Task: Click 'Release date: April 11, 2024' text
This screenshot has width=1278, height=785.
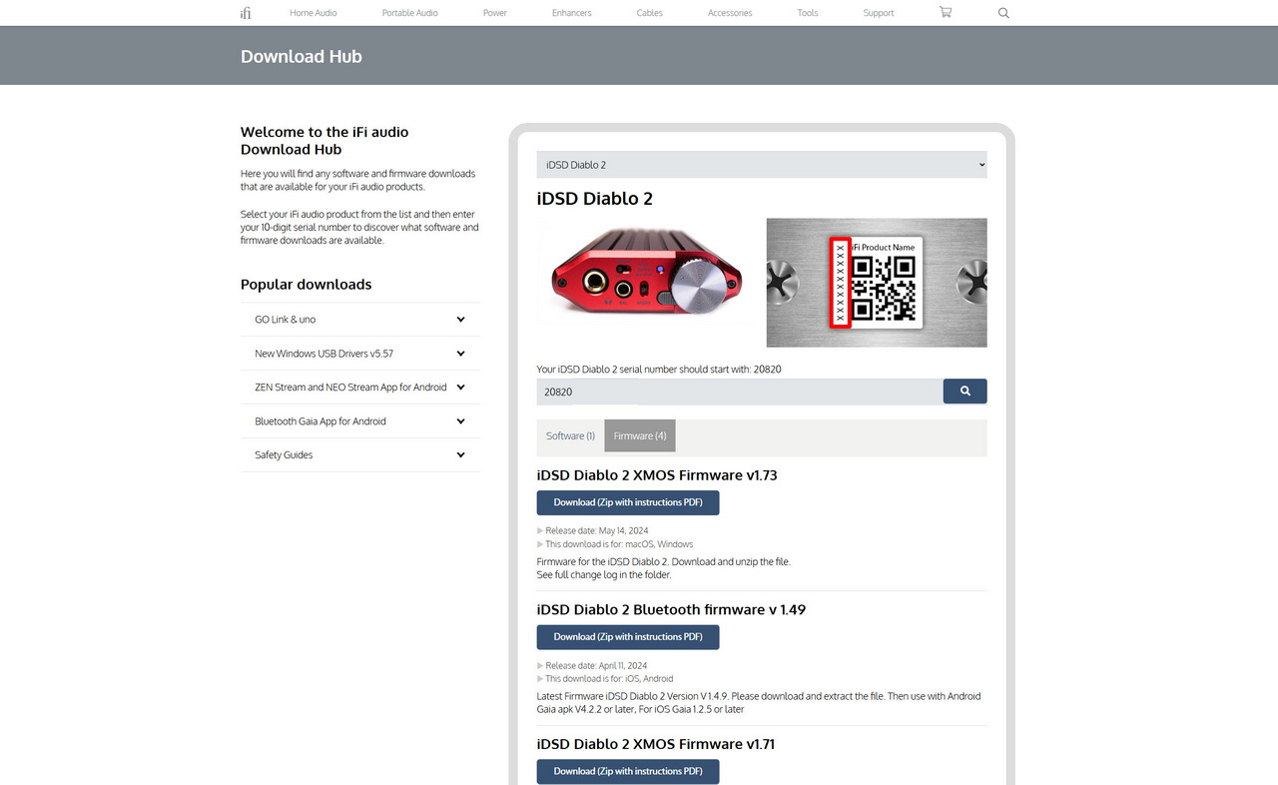Action: click(596, 665)
